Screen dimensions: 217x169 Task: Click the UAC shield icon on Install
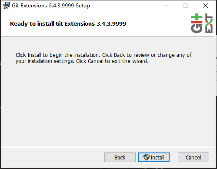coord(146,157)
